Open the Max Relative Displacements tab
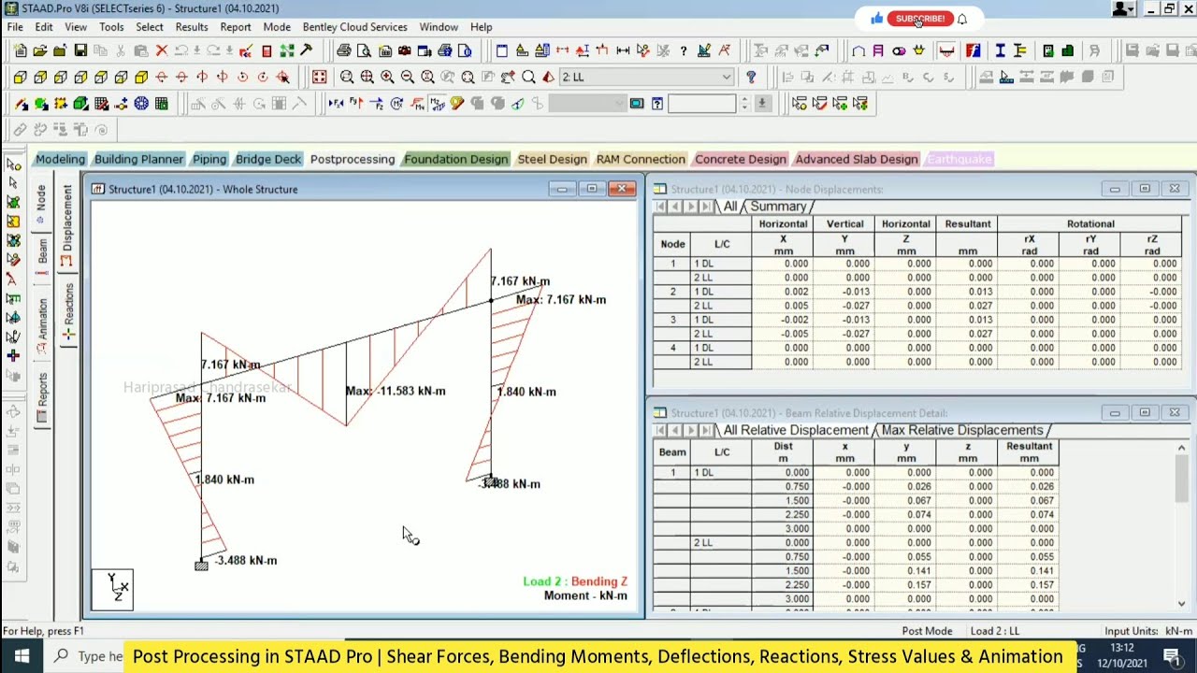1197x673 pixels. coord(962,430)
